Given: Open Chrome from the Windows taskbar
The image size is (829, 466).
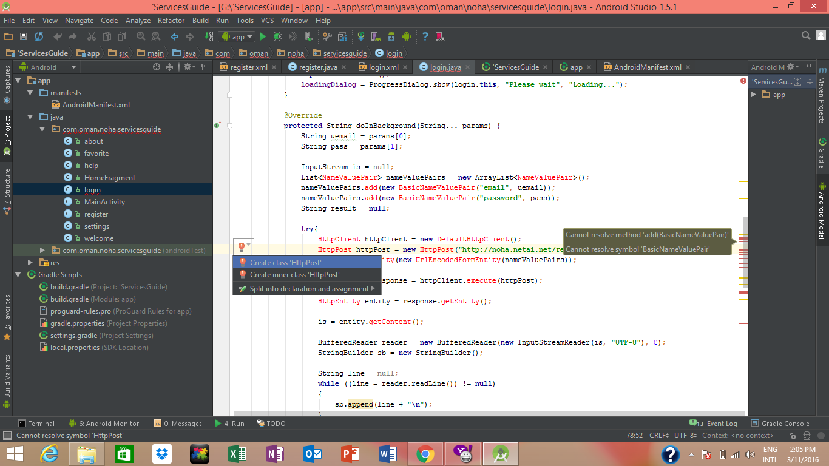Looking at the screenshot, I should 425,453.
